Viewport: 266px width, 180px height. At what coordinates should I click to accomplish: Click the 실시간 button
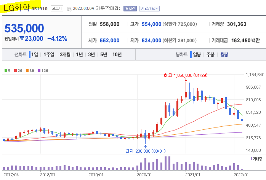click(x=130, y=8)
